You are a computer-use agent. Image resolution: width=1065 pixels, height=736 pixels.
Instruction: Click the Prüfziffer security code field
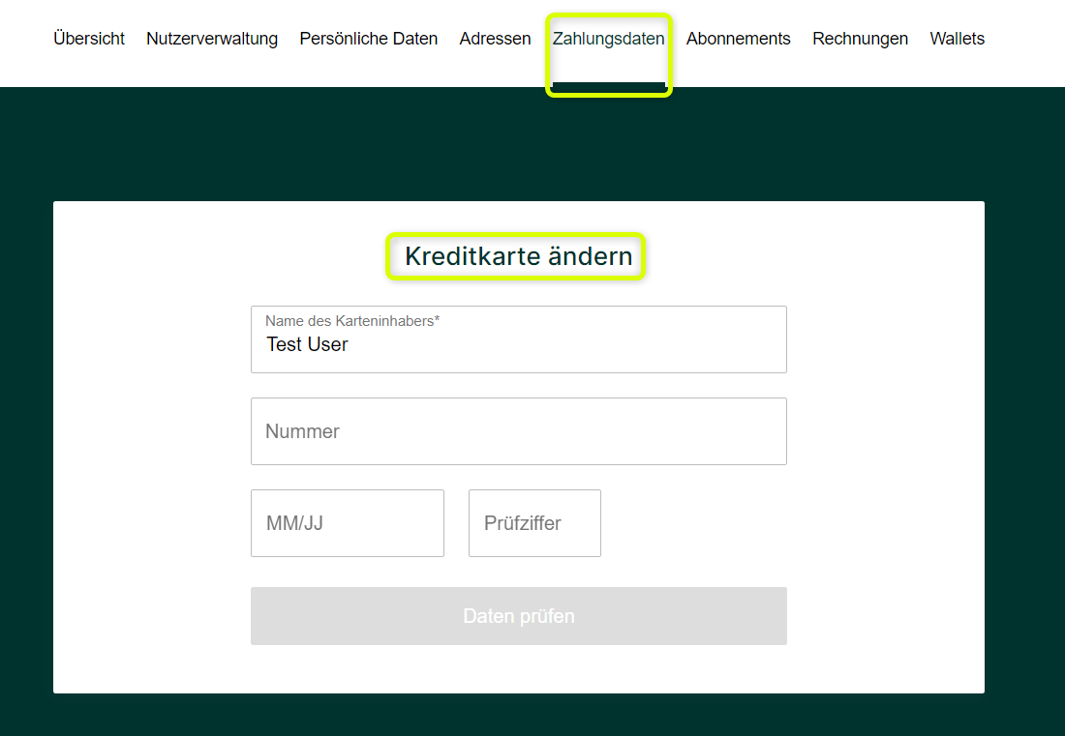[x=534, y=523]
